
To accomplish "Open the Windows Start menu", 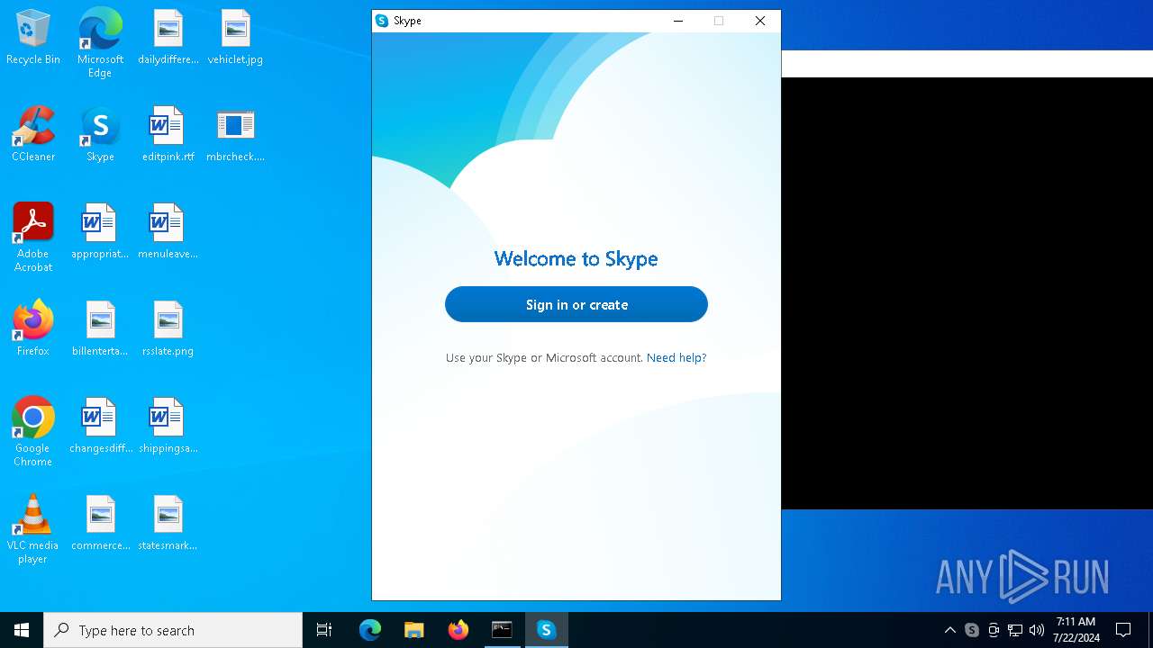I will point(22,630).
